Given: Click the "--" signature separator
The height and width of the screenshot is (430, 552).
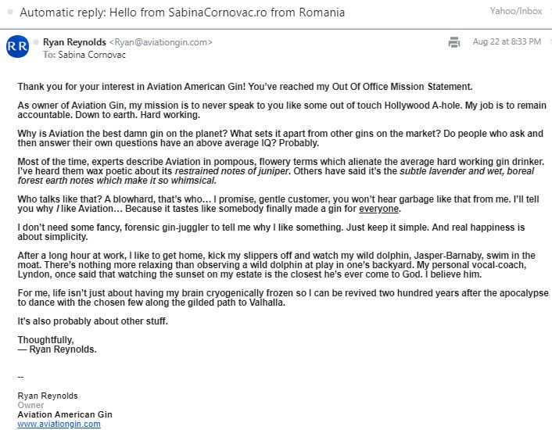Looking at the screenshot, I should [x=21, y=377].
